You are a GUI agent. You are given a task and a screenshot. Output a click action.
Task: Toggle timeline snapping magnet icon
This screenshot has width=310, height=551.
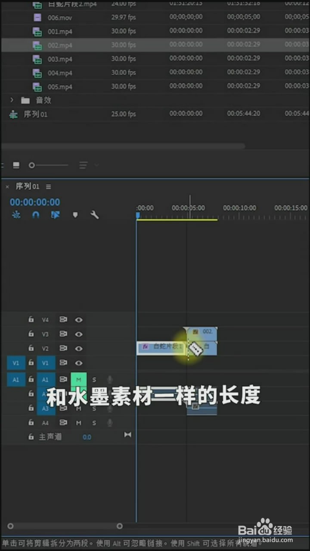click(36, 214)
